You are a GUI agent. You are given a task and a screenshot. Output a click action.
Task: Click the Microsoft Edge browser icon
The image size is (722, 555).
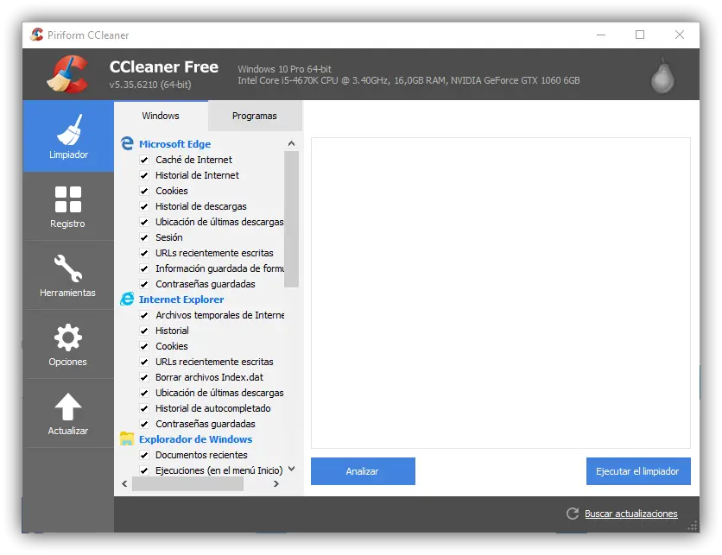[127, 143]
